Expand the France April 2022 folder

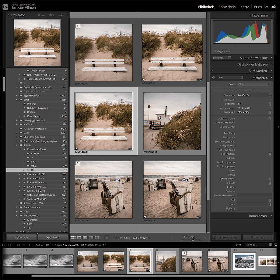[20, 174]
